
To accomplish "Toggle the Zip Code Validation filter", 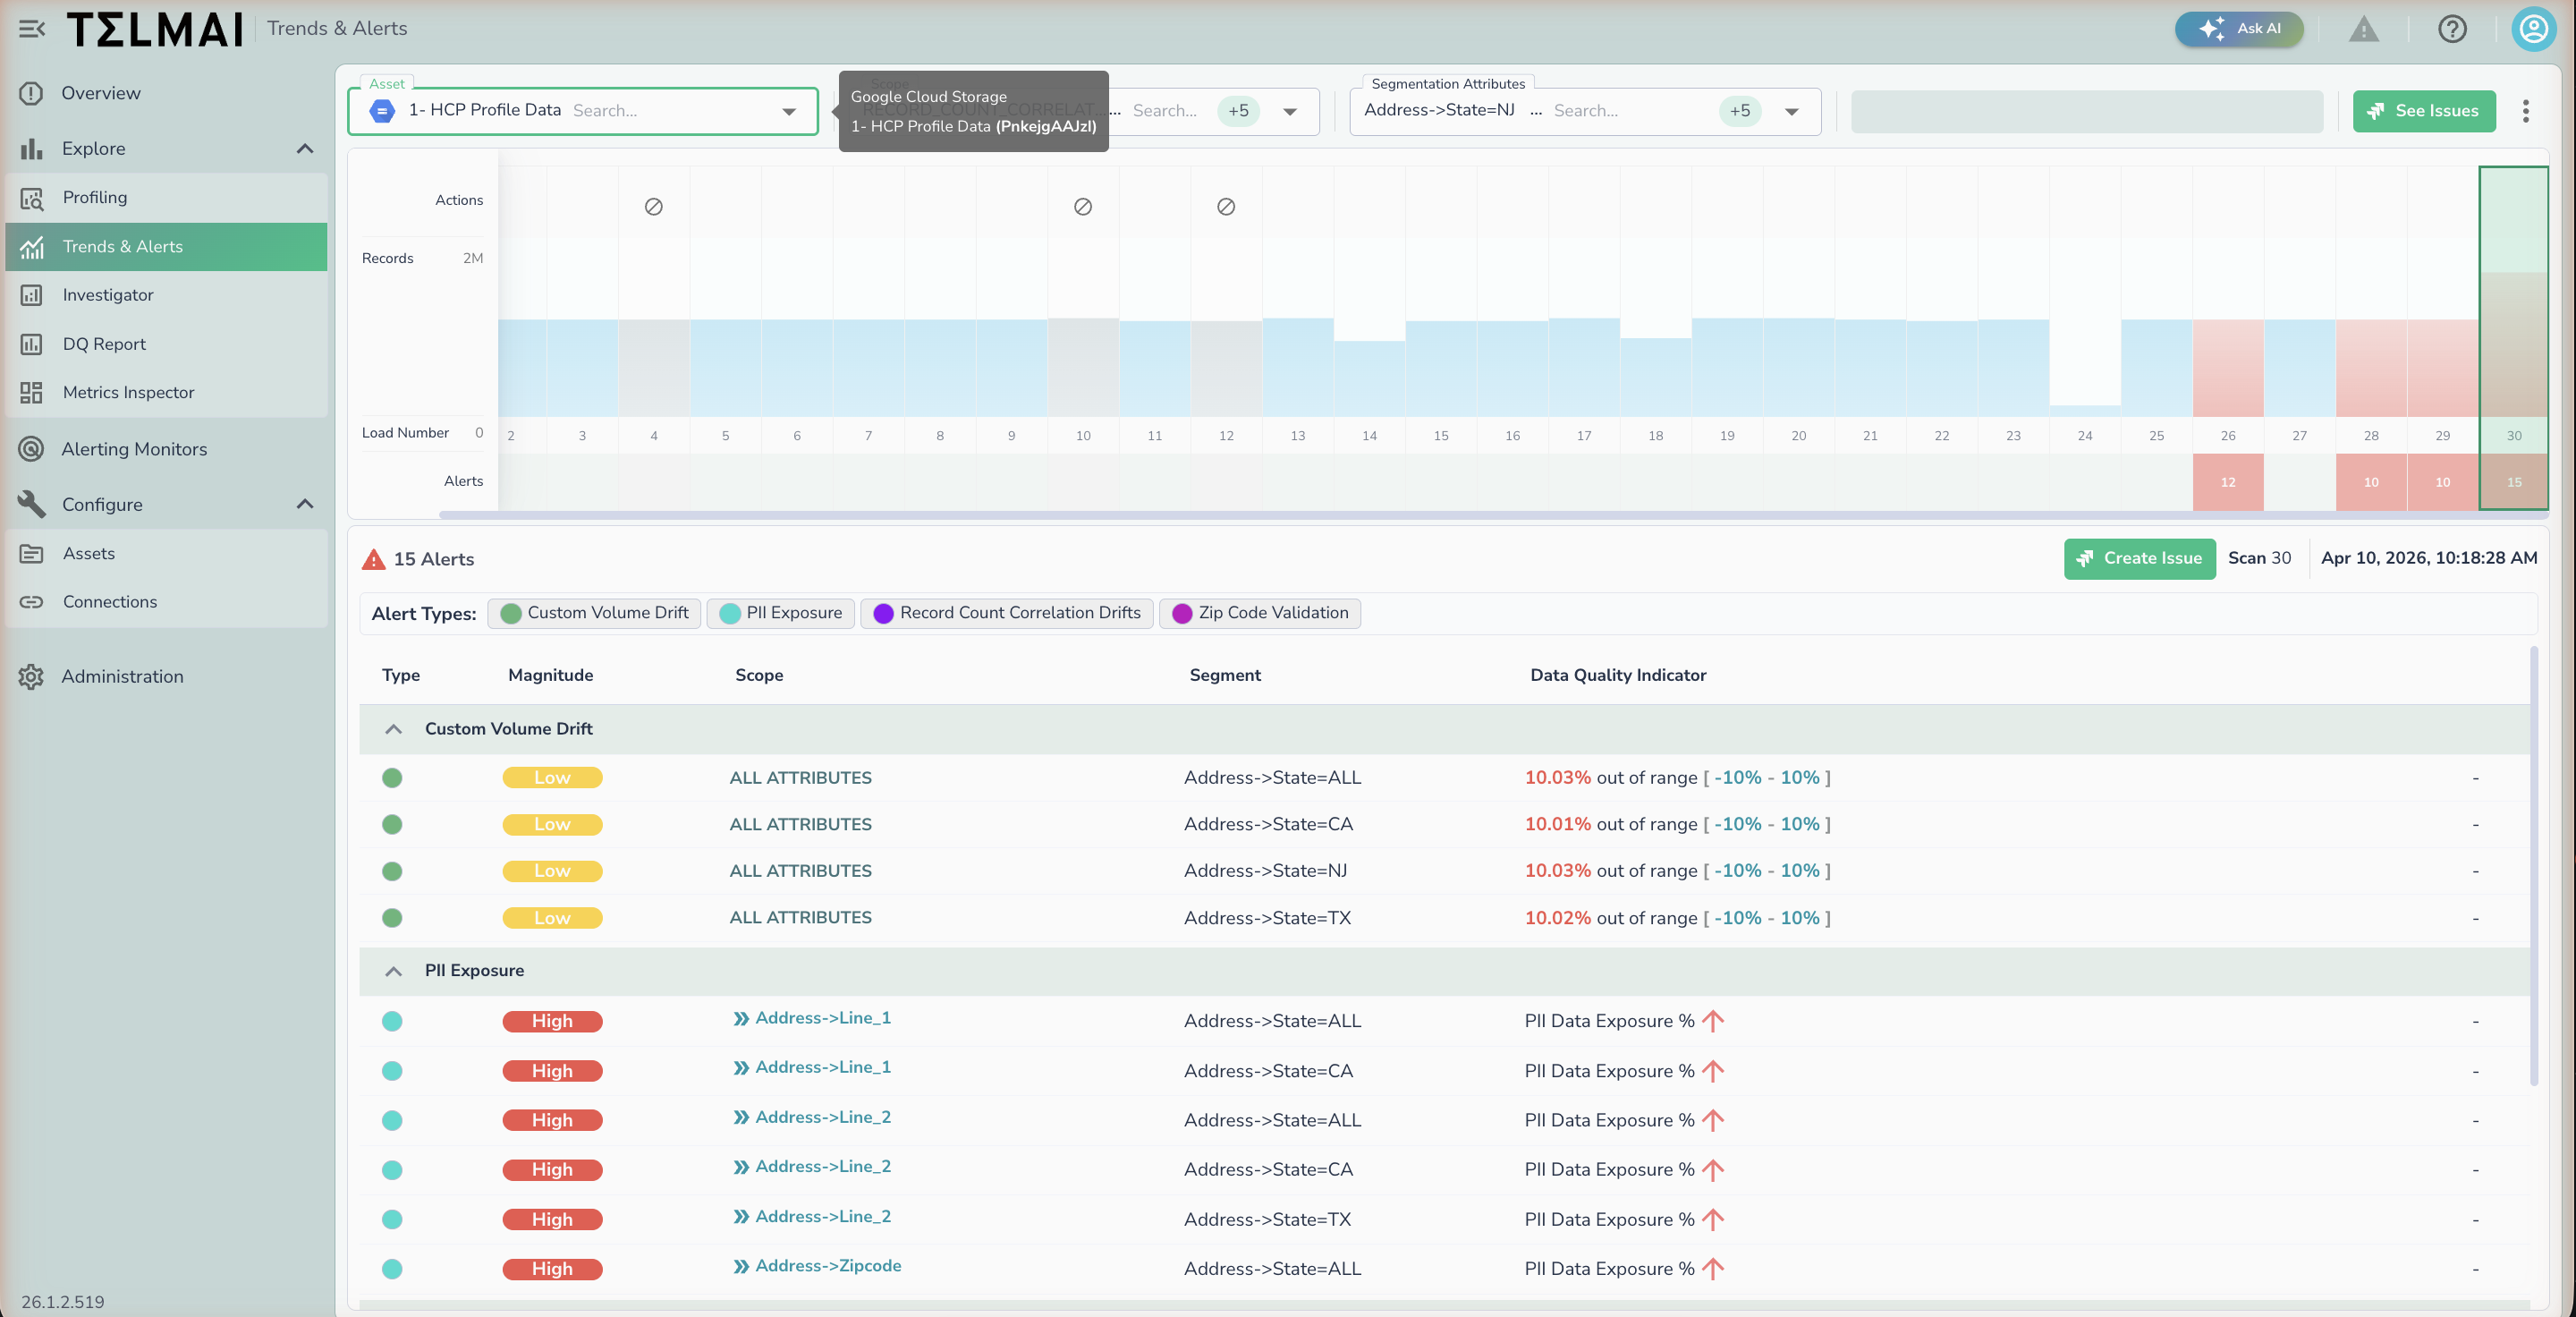I will [x=1259, y=613].
